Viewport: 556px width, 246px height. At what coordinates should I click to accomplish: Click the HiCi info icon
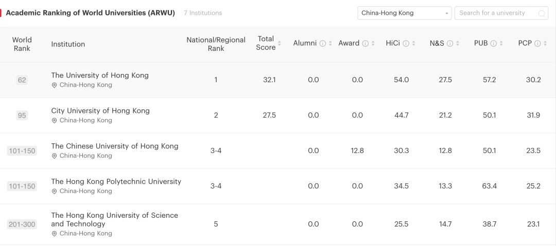point(406,44)
